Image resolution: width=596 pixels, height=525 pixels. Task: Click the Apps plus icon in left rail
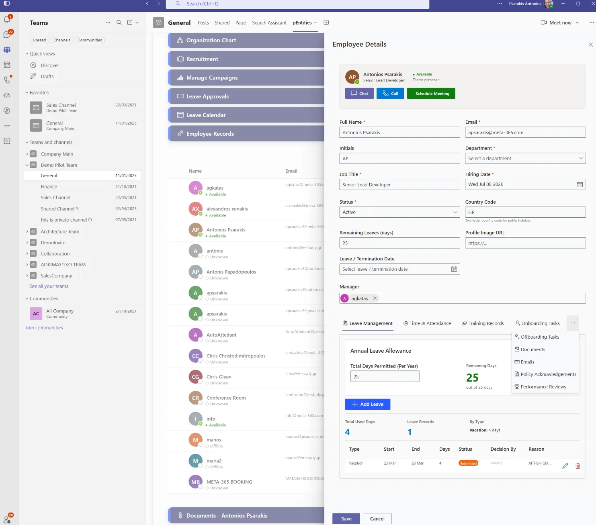coord(7,141)
